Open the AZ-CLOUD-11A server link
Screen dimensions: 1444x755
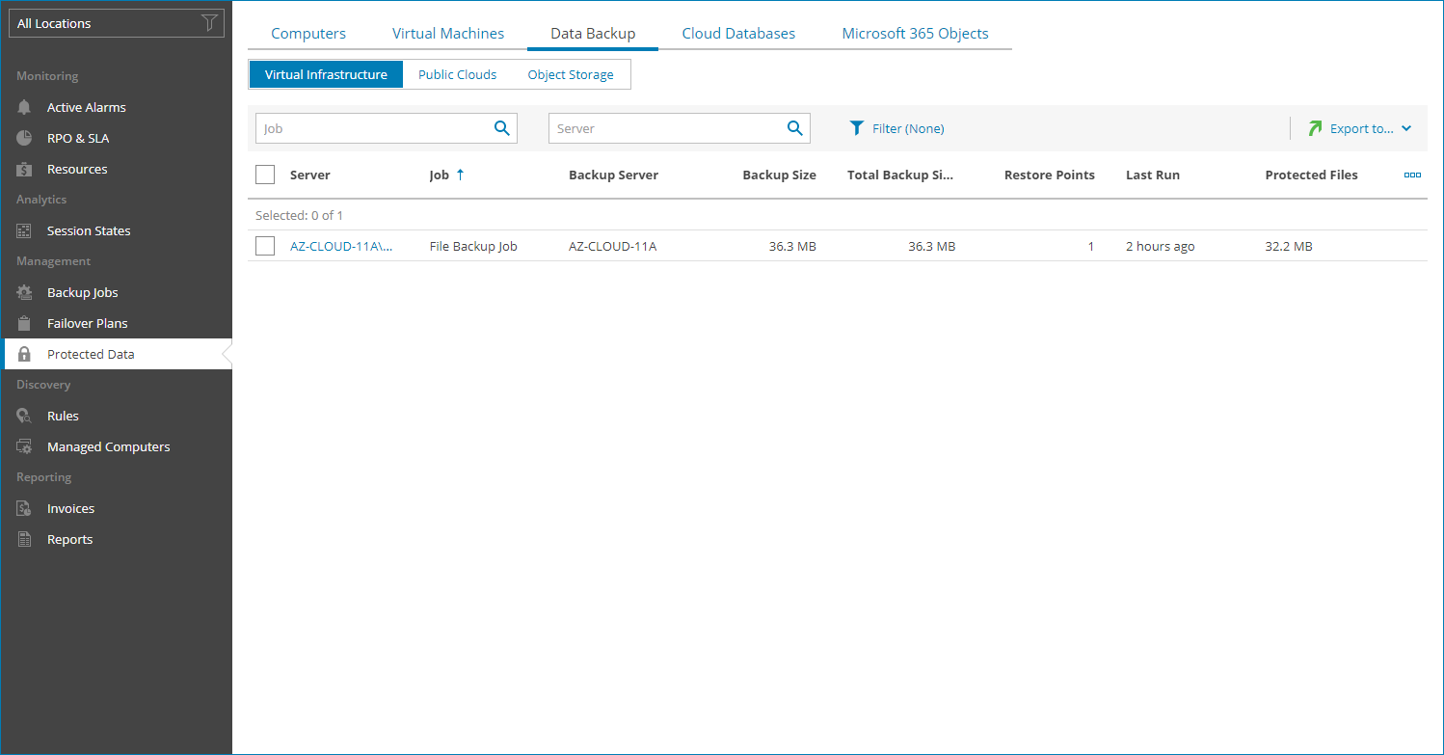tap(341, 246)
